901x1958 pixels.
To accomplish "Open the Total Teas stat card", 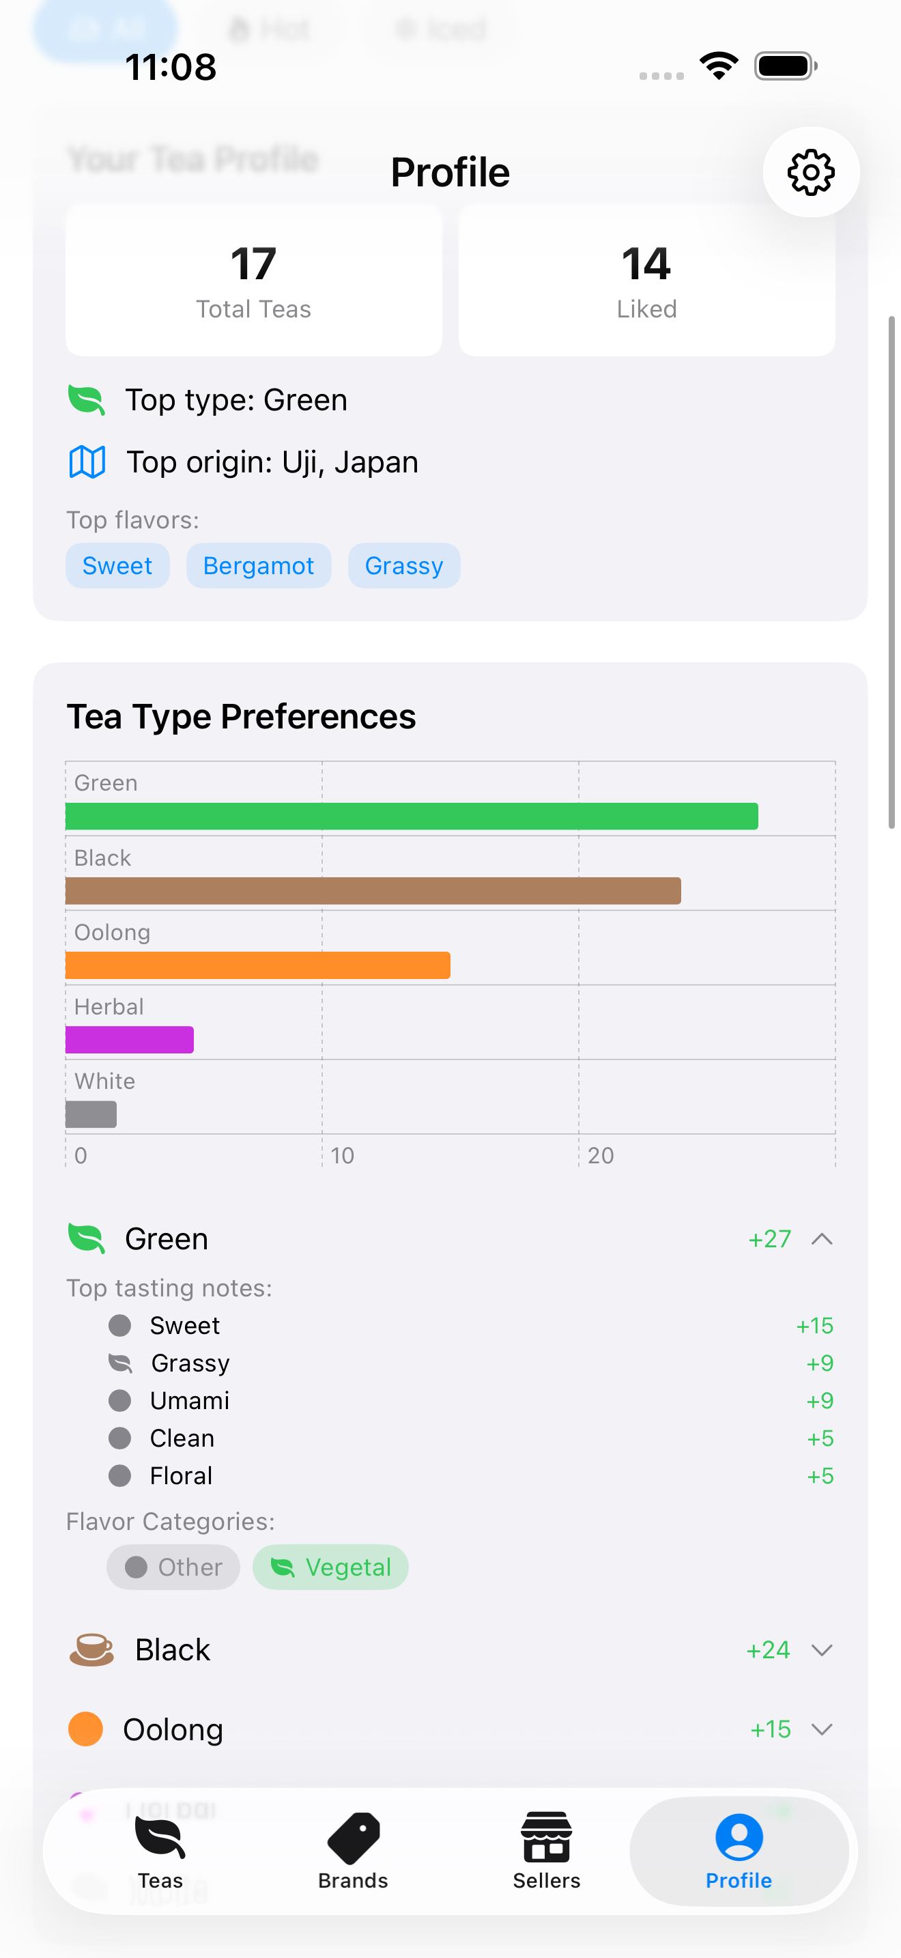I will [253, 281].
